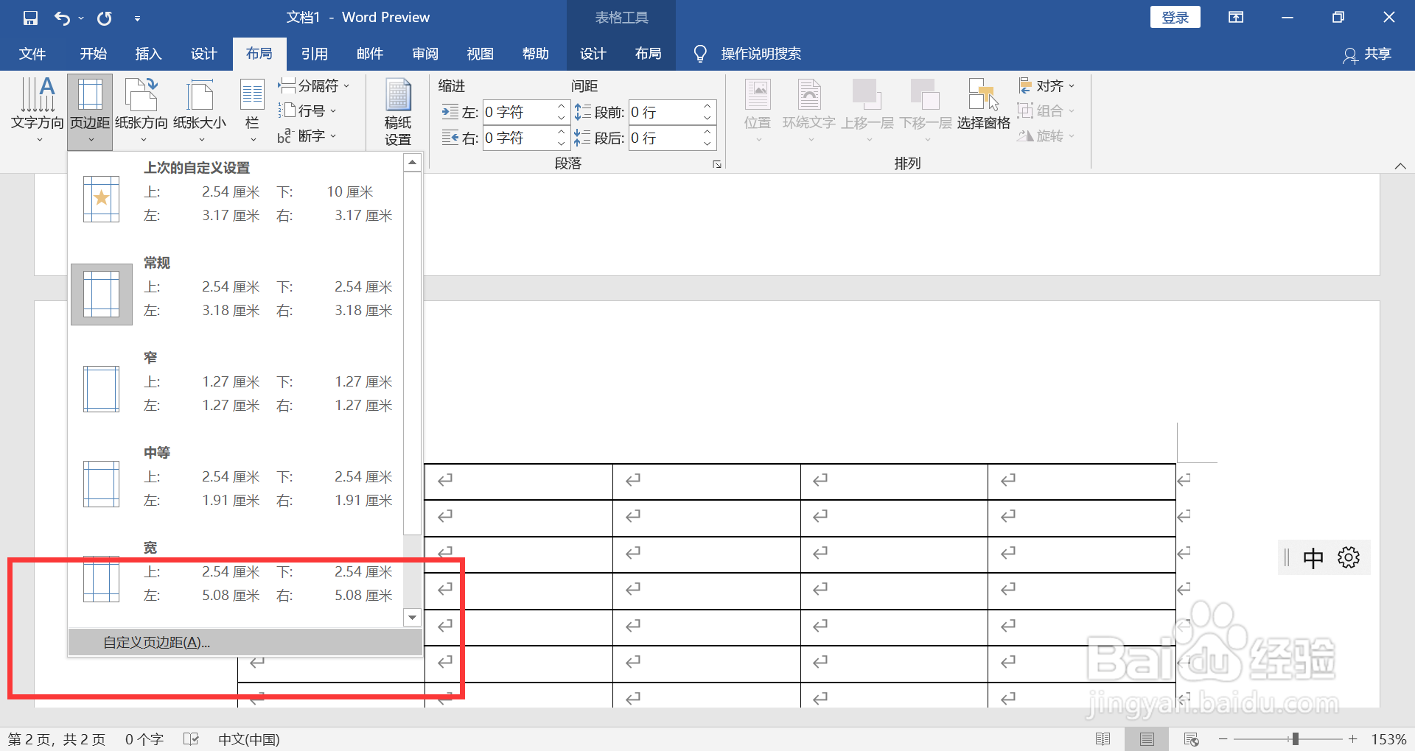1415x751 pixels.
Task: Click the 自定义页边距 option
Action: pos(156,642)
